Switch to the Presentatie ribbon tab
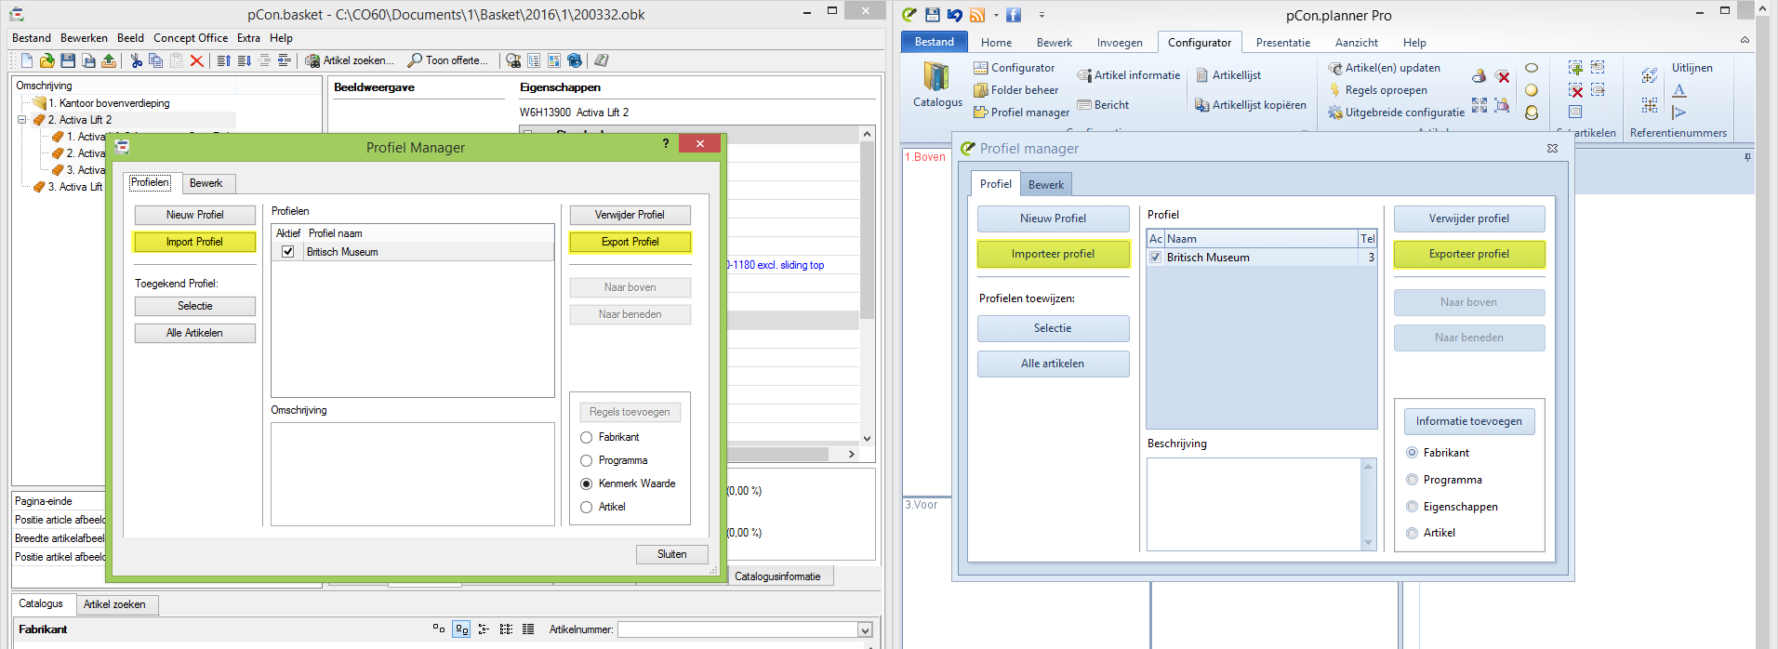The height and width of the screenshot is (649, 1778). (x=1282, y=43)
